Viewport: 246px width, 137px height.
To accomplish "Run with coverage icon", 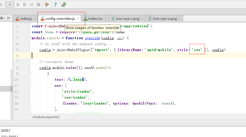I will click(x=32, y=5).
